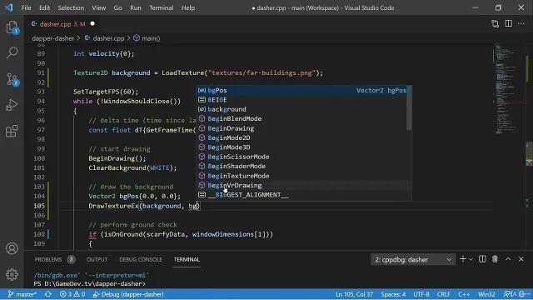Open the Extensions view

click(12, 131)
